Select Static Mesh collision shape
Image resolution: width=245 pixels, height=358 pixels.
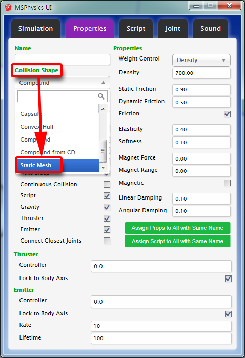click(57, 165)
